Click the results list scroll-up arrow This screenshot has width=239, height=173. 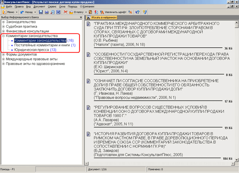click(236, 23)
